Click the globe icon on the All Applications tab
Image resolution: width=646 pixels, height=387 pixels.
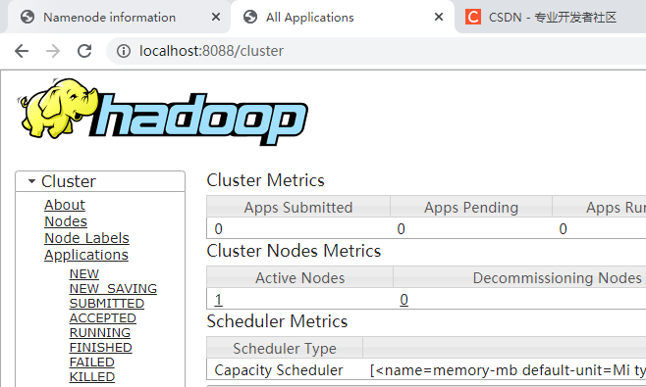(250, 17)
